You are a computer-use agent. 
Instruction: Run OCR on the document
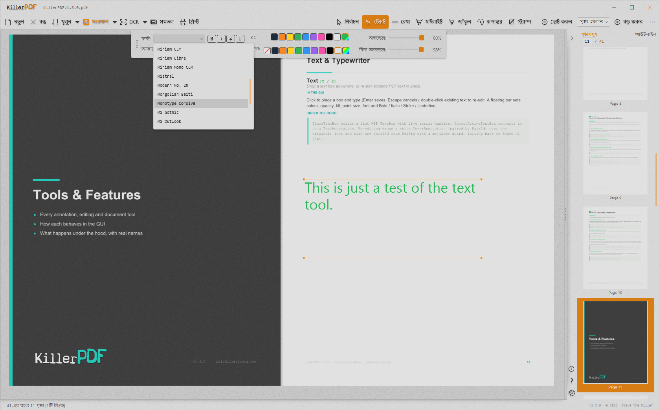click(x=130, y=22)
